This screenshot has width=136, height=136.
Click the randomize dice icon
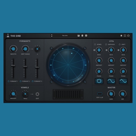(x=86, y=36)
